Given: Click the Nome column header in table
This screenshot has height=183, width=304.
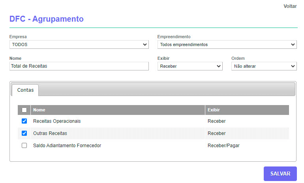Looking at the screenshot, I should point(39,110).
